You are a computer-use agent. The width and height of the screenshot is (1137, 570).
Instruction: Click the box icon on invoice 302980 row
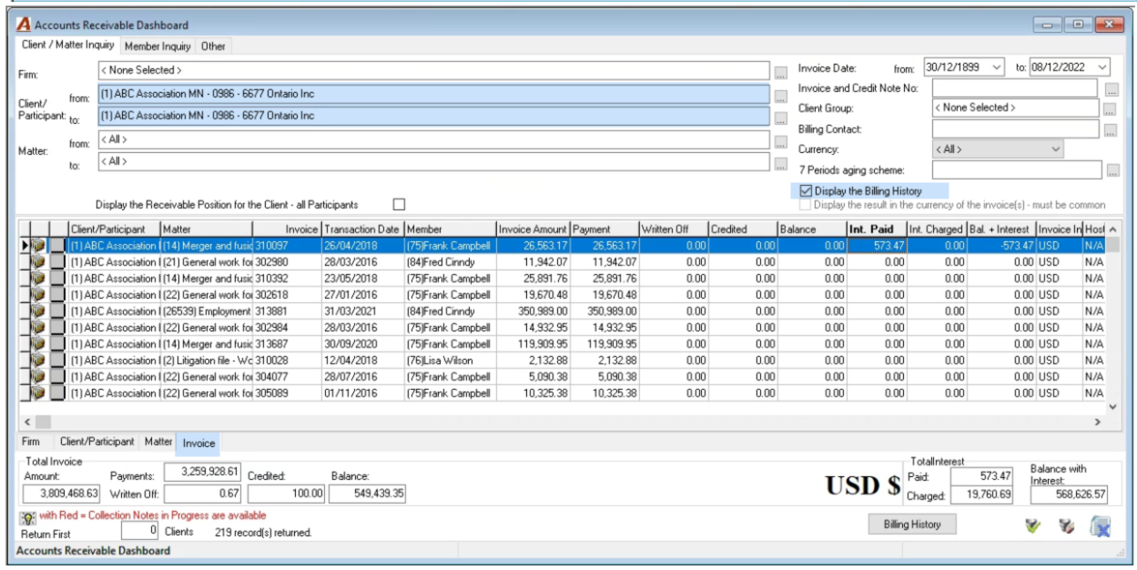[38, 262]
